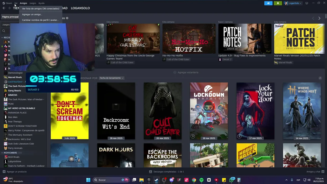
Task: Click the megaphone announcements button
Action: coord(268,3)
